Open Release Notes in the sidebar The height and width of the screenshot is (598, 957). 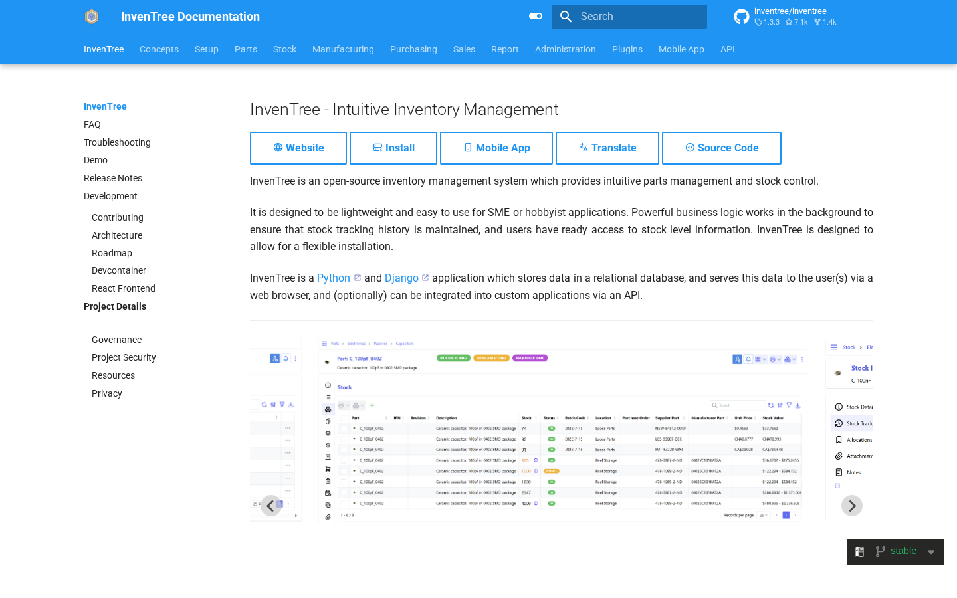[x=113, y=178]
